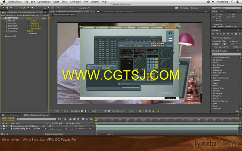Open the 1 View layout dropdown
This screenshot has width=242, height=151.
click(132, 111)
